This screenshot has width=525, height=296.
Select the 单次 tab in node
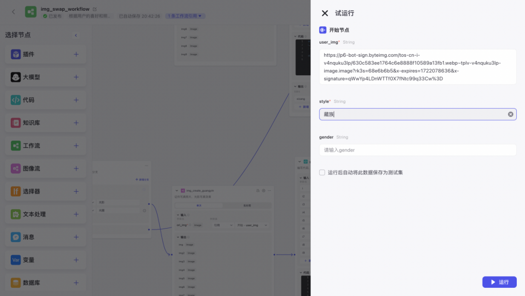tap(199, 205)
